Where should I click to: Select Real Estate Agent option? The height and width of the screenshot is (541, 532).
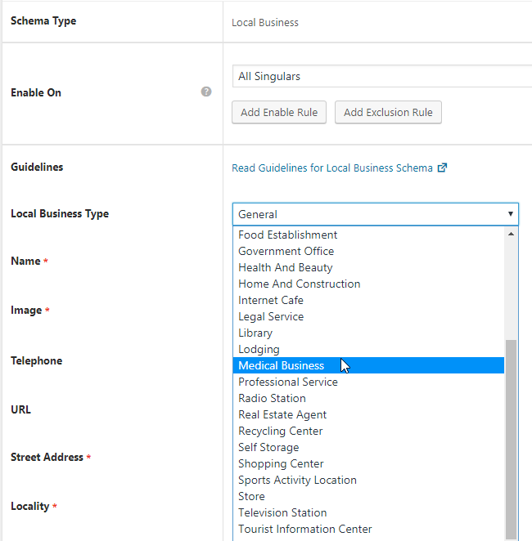(x=282, y=414)
